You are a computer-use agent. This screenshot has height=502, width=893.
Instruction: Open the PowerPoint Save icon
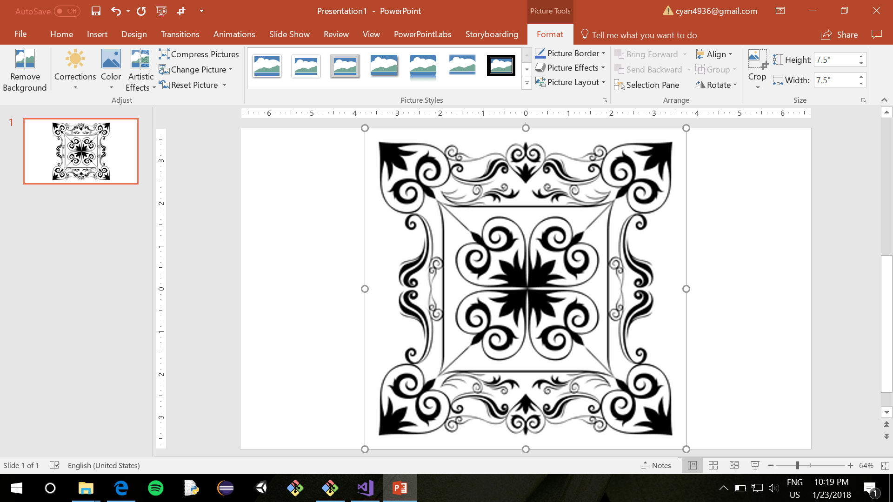(96, 11)
